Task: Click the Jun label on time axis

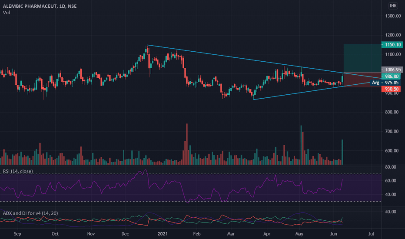Action: coord(333,234)
